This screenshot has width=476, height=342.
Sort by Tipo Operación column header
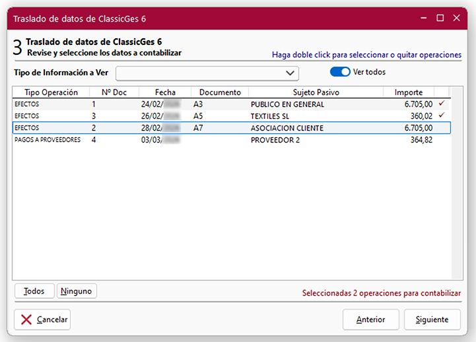51,92
